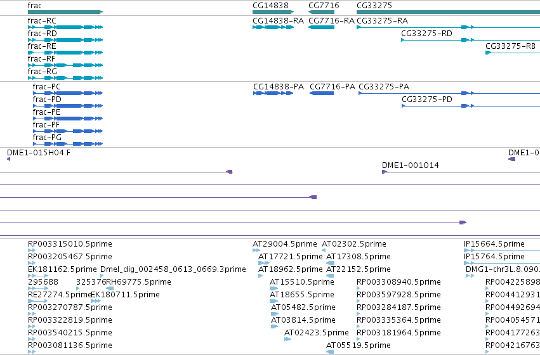Click EST RH69775.5prime
Image resolution: width=540 pixels, height=355 pixels.
point(110,288)
